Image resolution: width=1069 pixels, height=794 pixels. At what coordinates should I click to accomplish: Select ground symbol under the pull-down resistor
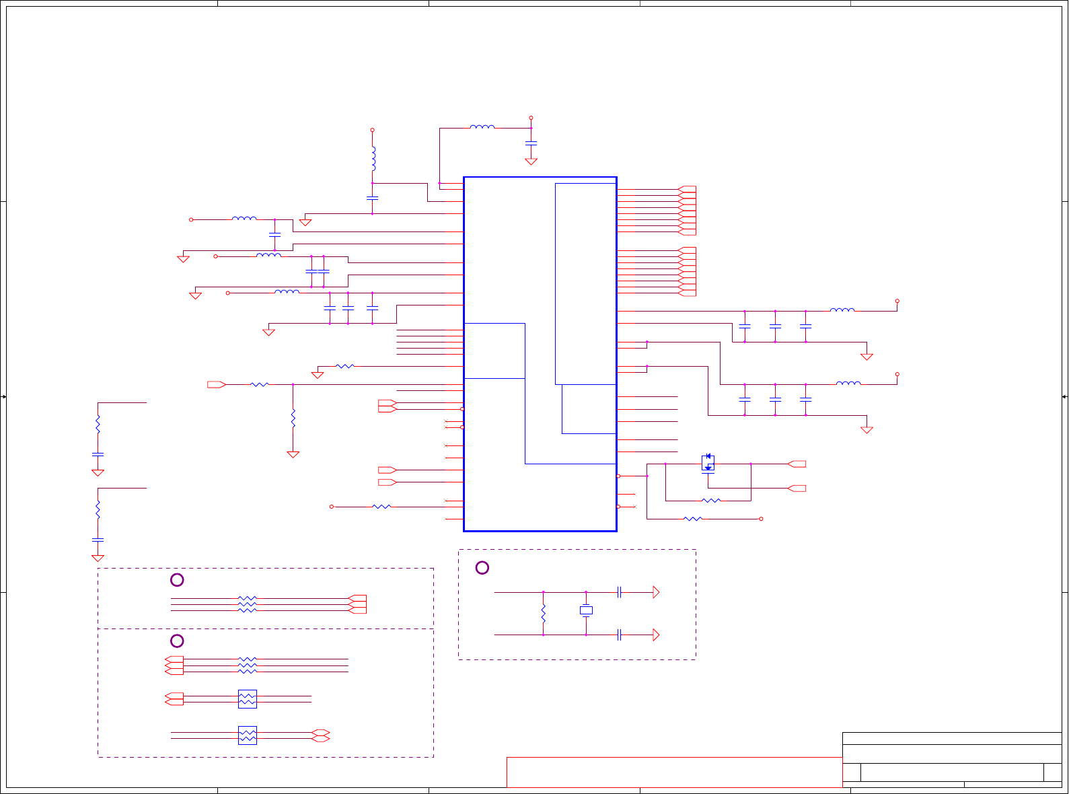[x=293, y=454]
